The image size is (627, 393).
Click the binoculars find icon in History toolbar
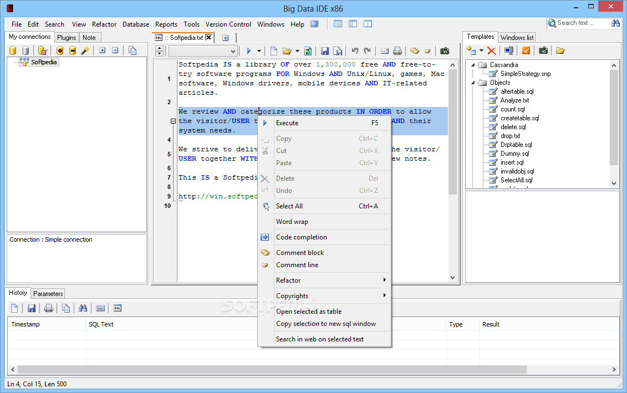83,308
